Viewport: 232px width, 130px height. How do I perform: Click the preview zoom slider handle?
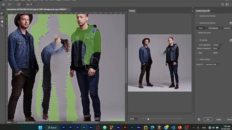[x=148, y=119]
